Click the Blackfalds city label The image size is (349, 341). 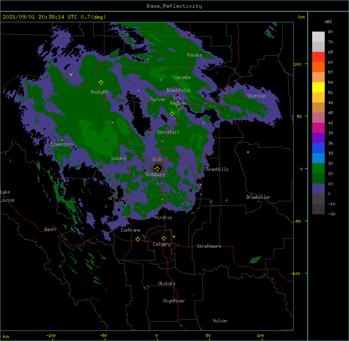point(179,90)
